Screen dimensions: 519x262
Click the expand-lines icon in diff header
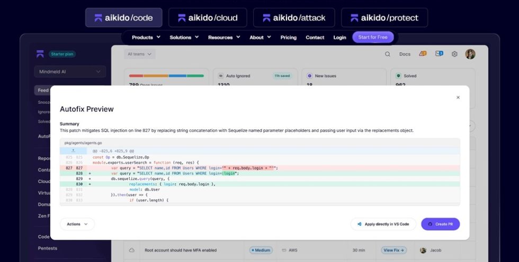pyautogui.click(x=73, y=151)
